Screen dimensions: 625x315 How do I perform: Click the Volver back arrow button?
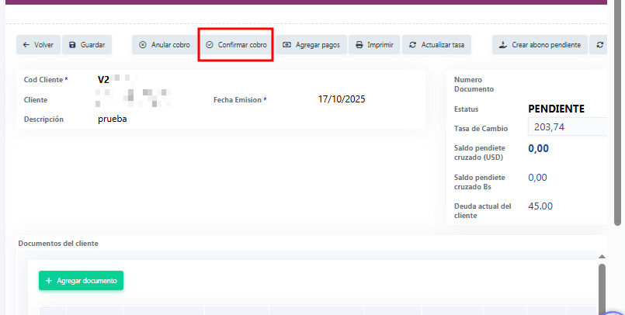tap(38, 45)
